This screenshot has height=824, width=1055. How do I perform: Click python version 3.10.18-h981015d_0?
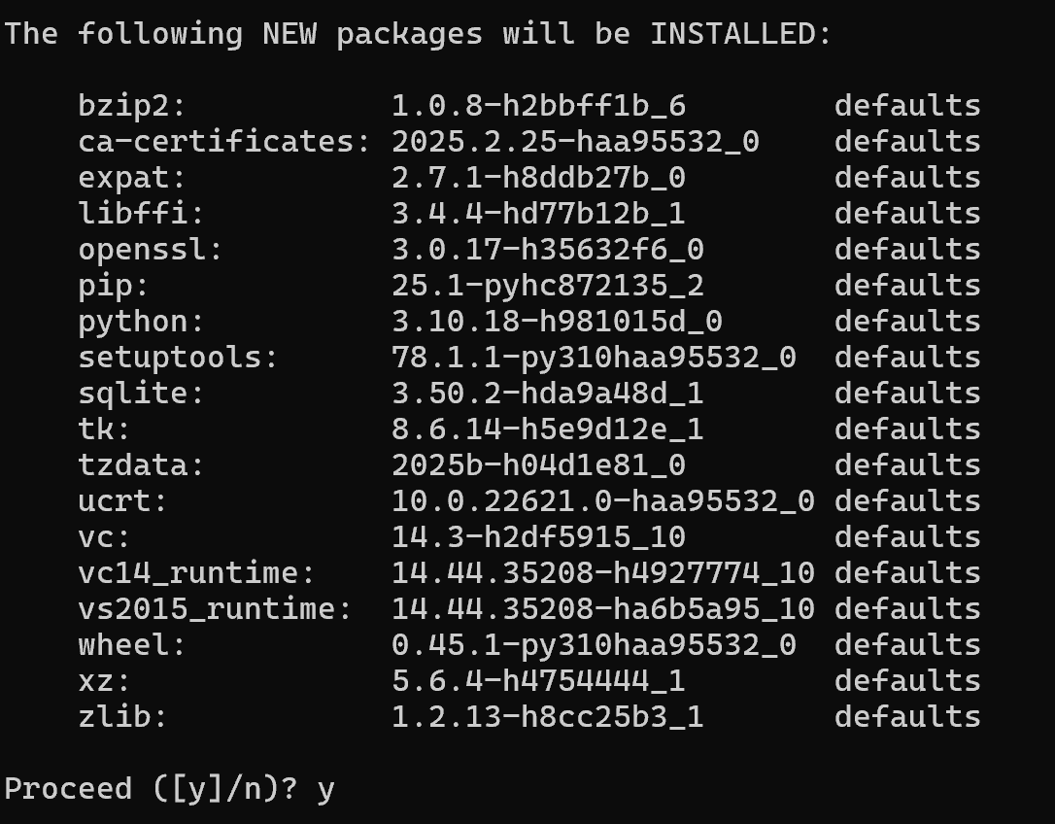pos(557,322)
